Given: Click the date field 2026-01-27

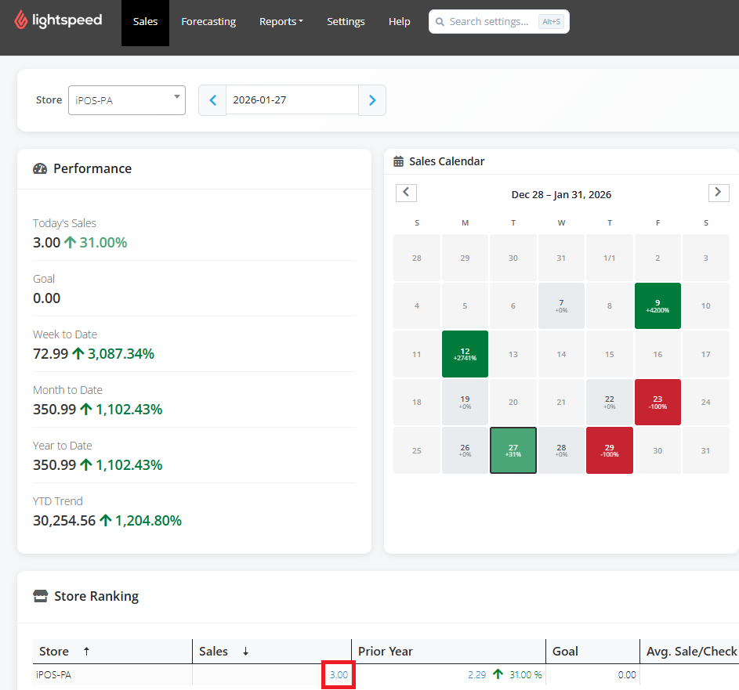Looking at the screenshot, I should pyautogui.click(x=292, y=99).
